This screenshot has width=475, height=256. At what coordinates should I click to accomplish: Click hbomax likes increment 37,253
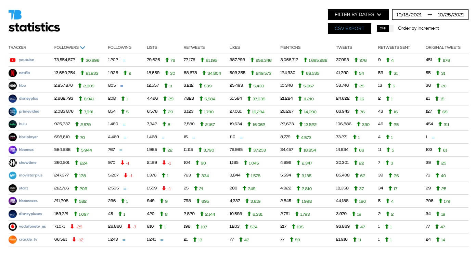tap(258, 150)
